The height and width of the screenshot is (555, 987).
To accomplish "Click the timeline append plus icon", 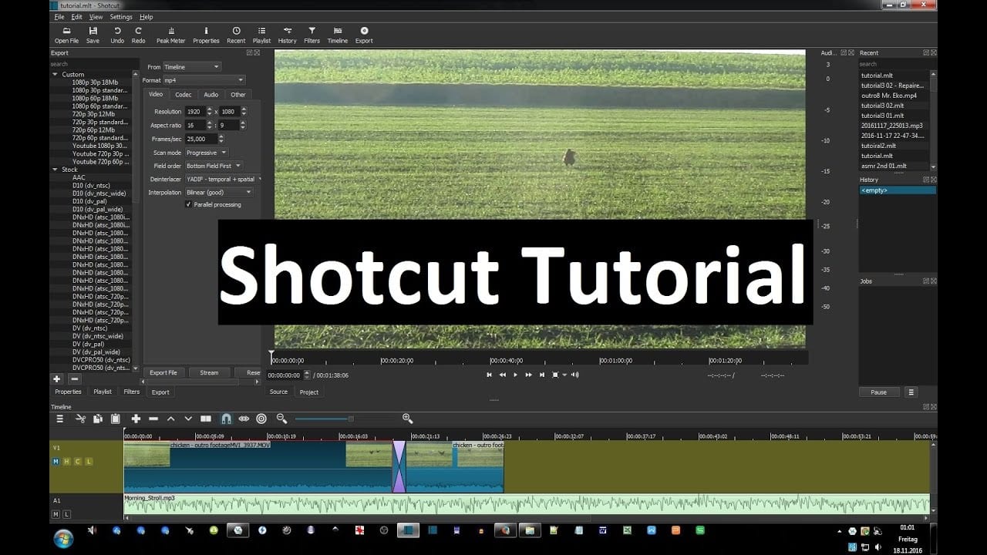I will 136,419.
